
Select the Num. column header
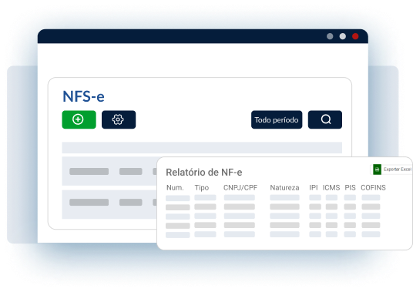click(175, 188)
